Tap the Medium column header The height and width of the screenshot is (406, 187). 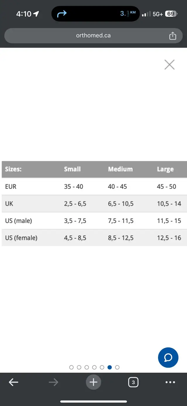point(120,169)
